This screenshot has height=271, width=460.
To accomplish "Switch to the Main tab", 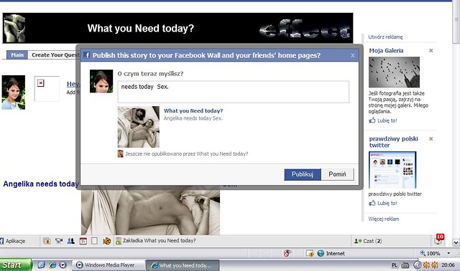I will 17,54.
